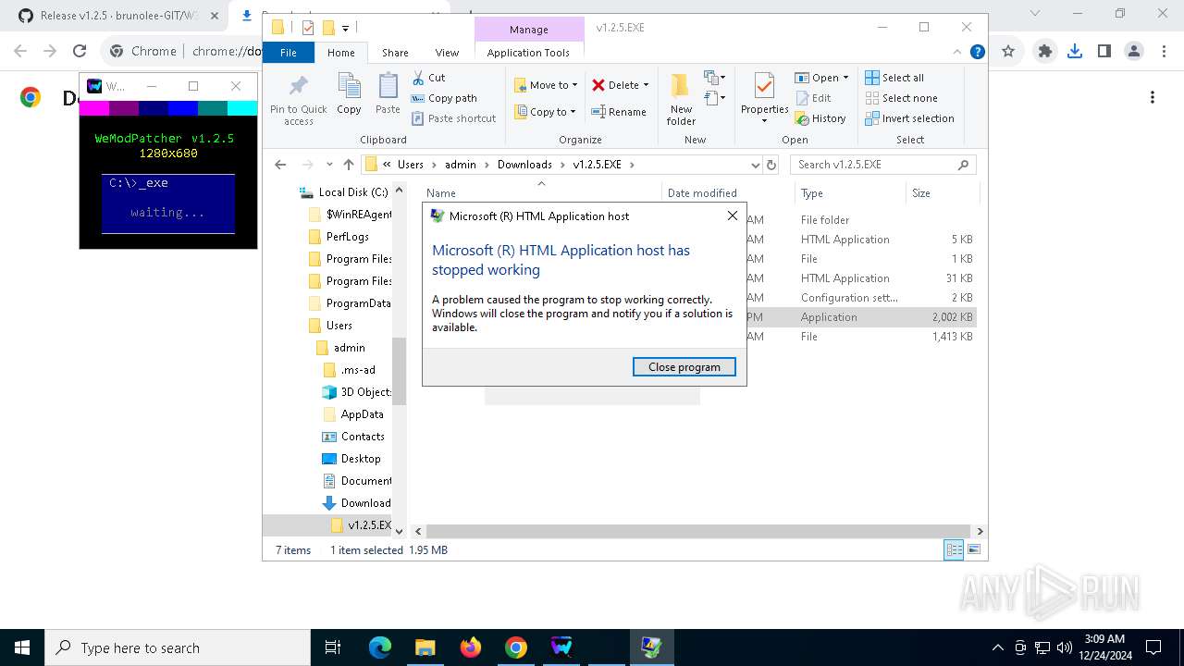
Task: Open Task View on taskbar
Action: (x=333, y=647)
